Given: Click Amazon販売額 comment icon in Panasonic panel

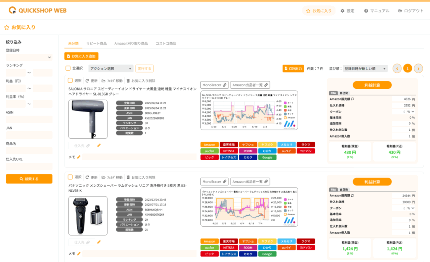Looking at the screenshot, I should [352, 196].
